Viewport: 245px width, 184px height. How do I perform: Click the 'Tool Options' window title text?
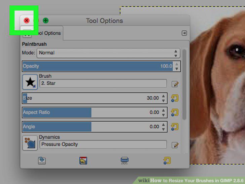click(x=104, y=21)
